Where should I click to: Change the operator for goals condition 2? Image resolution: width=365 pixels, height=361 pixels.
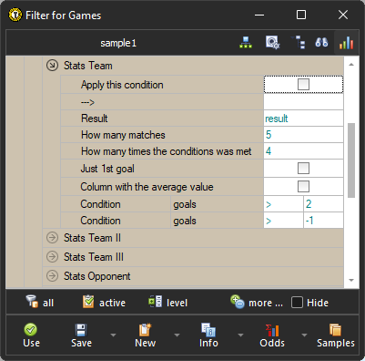click(283, 204)
